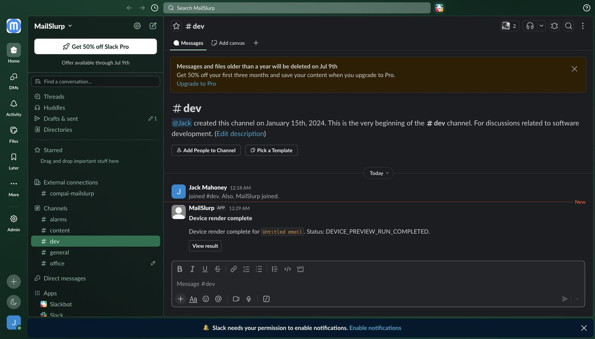Expand the MailSlurp workspace menu
Image resolution: width=595 pixels, height=339 pixels.
[53, 26]
